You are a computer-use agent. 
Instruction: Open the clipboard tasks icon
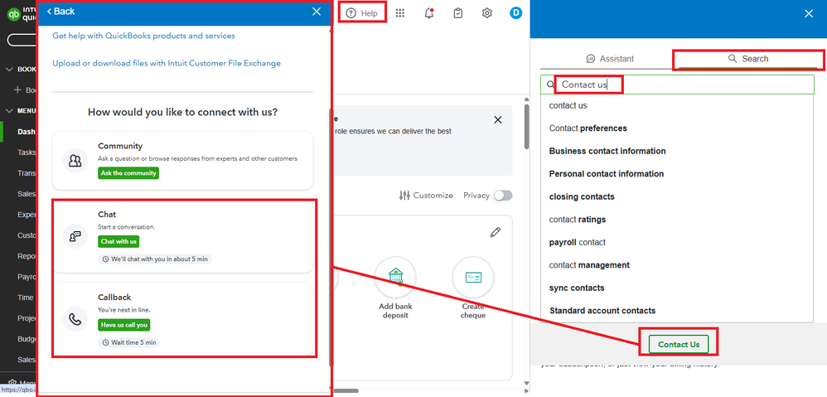[x=458, y=14]
